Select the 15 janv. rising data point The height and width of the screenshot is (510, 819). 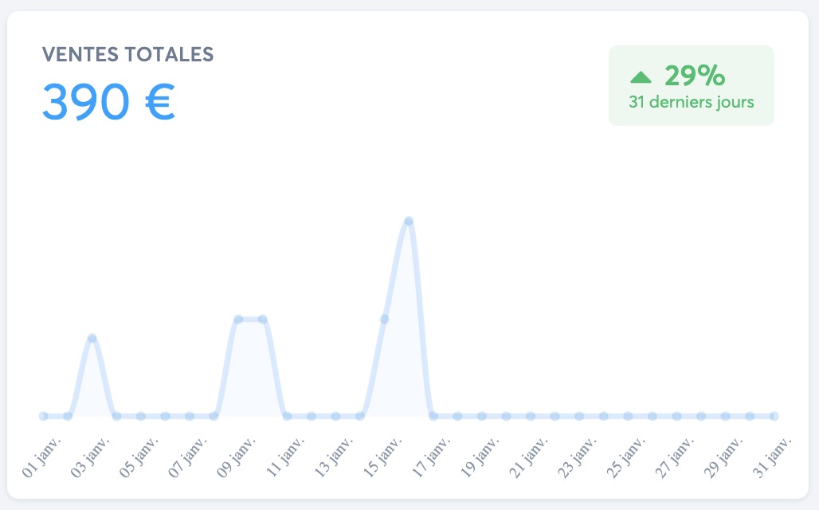(384, 320)
